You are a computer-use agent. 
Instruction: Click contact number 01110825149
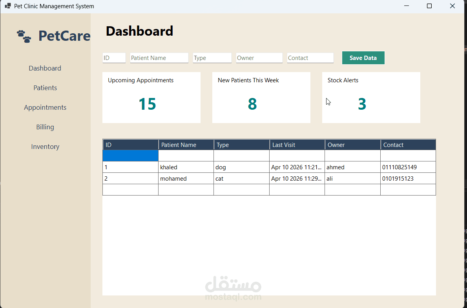coord(408,167)
